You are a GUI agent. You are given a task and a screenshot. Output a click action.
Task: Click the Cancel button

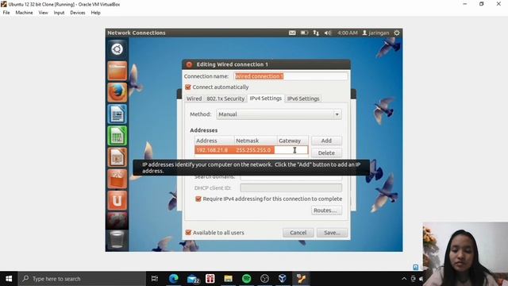tap(298, 233)
